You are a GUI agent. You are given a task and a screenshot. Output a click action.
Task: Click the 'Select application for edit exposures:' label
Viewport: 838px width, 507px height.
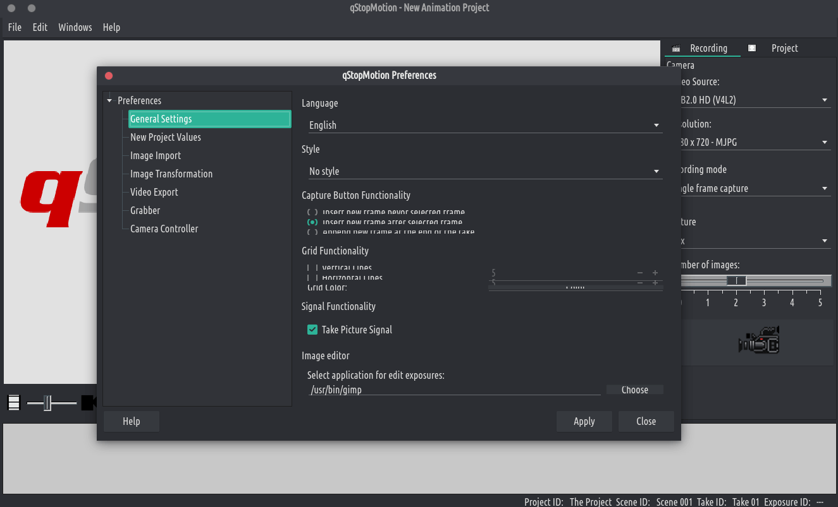(x=376, y=375)
